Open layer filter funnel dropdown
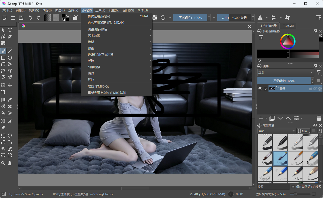323x198 pixels. 319,73
